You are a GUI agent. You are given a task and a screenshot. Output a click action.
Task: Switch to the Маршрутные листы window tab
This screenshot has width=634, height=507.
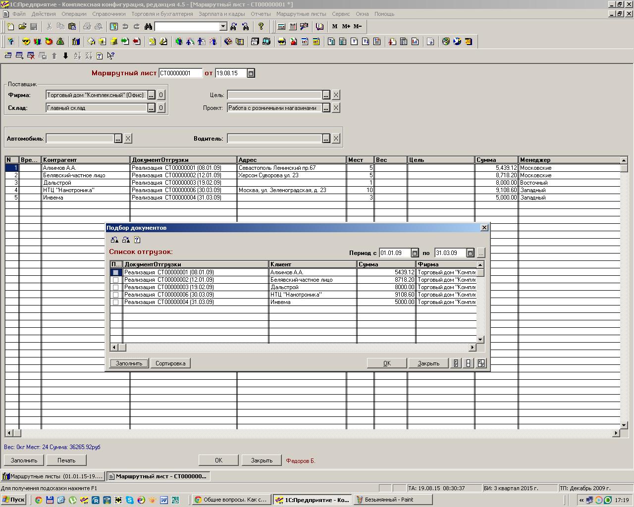[53, 476]
